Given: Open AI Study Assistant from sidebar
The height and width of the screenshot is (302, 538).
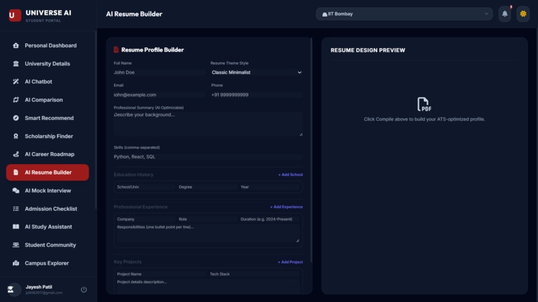Looking at the screenshot, I should coord(47,227).
